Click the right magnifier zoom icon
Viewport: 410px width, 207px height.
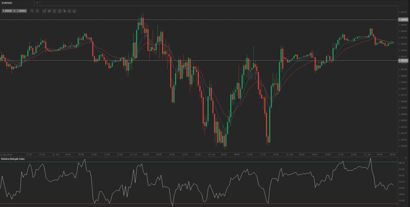click(x=37, y=11)
